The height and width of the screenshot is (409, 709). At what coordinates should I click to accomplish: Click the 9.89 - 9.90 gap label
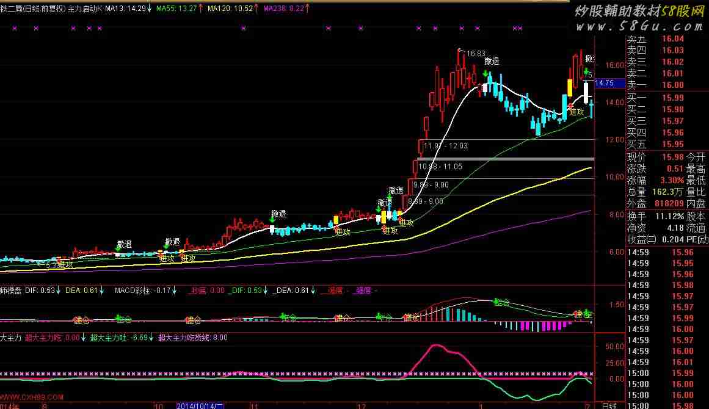click(431, 185)
